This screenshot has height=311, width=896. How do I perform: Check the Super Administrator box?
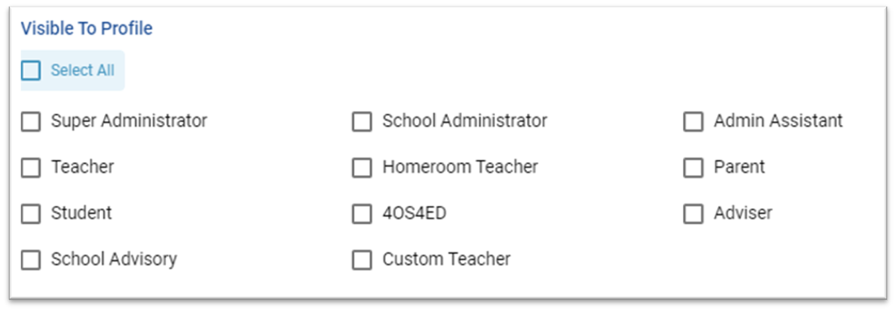coord(31,122)
